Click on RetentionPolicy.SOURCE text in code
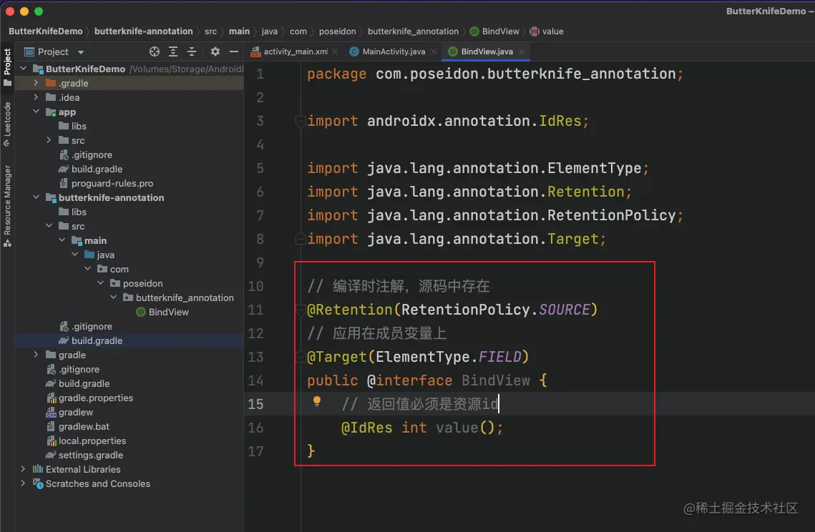This screenshot has height=532, width=815. tap(496, 310)
